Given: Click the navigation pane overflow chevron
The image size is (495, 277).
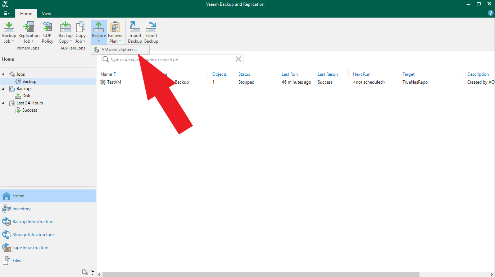Looking at the screenshot, I should (92, 272).
